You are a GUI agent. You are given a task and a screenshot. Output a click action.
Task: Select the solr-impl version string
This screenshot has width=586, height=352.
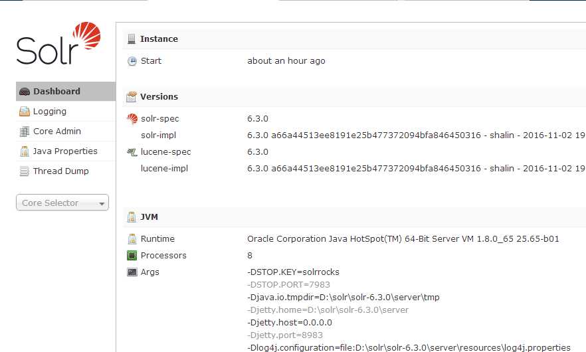(417, 135)
